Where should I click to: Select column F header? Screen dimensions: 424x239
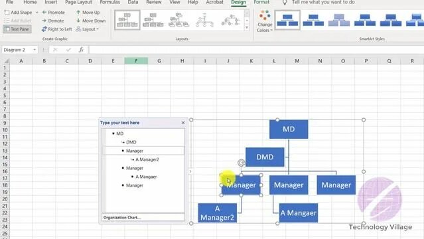136,61
